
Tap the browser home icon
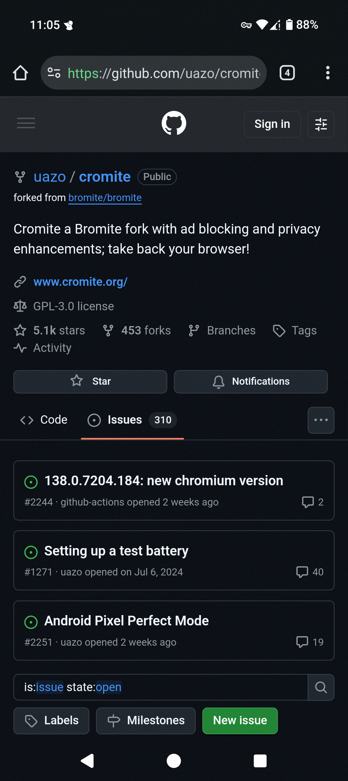[x=20, y=73]
